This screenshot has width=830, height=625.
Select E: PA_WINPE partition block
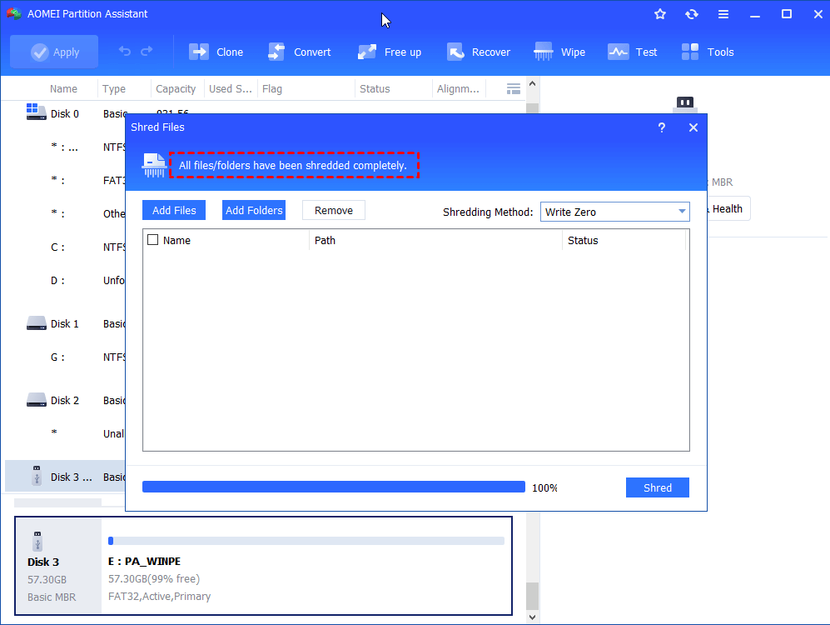(306, 566)
